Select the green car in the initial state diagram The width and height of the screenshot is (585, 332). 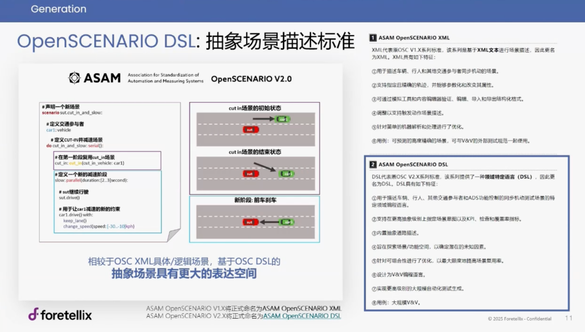click(x=283, y=119)
